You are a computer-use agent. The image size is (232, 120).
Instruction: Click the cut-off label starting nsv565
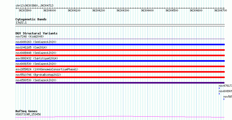[228, 97]
